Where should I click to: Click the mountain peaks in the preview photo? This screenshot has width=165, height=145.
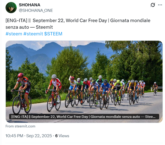click(52, 49)
